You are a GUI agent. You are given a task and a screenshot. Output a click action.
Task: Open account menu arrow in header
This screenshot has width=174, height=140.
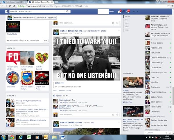tap(138, 11)
